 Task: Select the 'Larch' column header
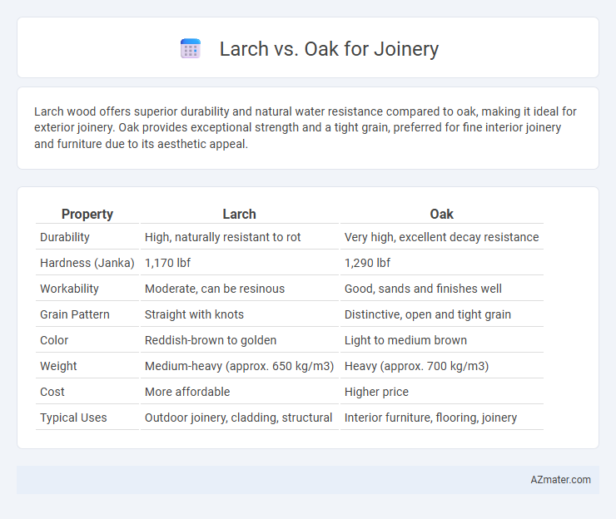[239, 214]
